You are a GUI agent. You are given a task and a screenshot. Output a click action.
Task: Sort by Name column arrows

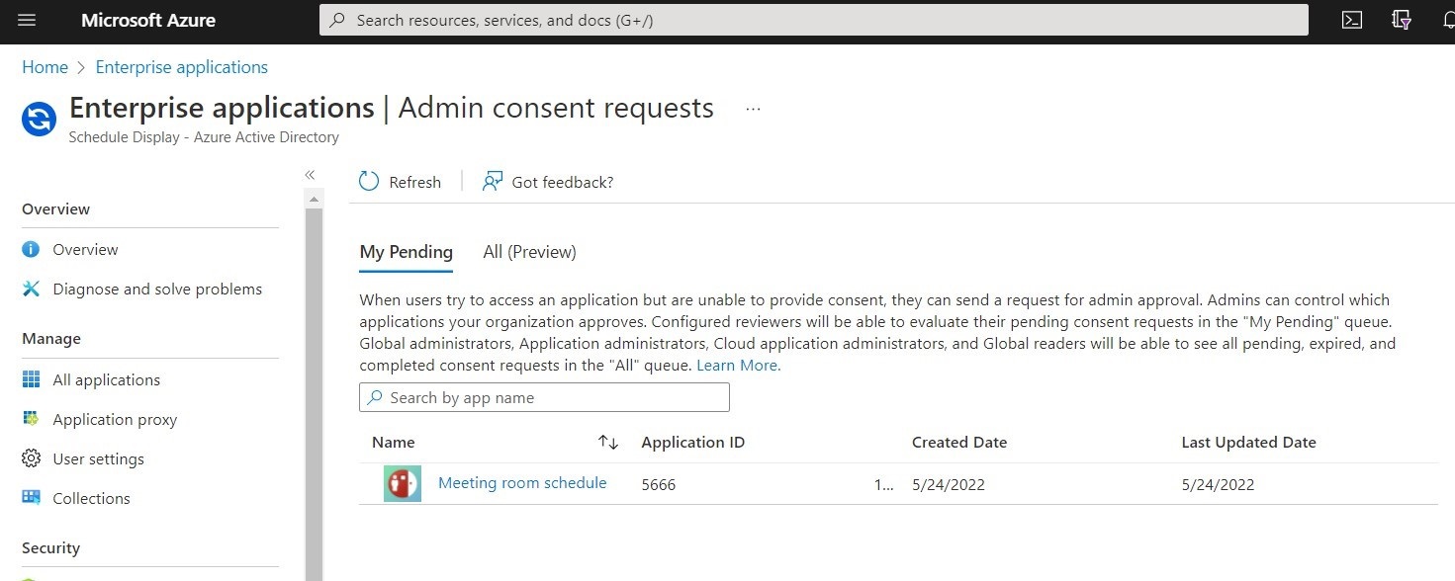(x=608, y=443)
